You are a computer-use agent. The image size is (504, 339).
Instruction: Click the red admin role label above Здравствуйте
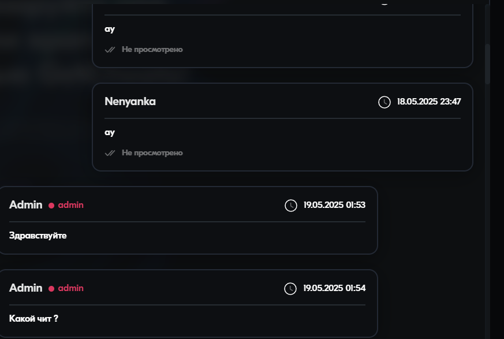coord(70,205)
